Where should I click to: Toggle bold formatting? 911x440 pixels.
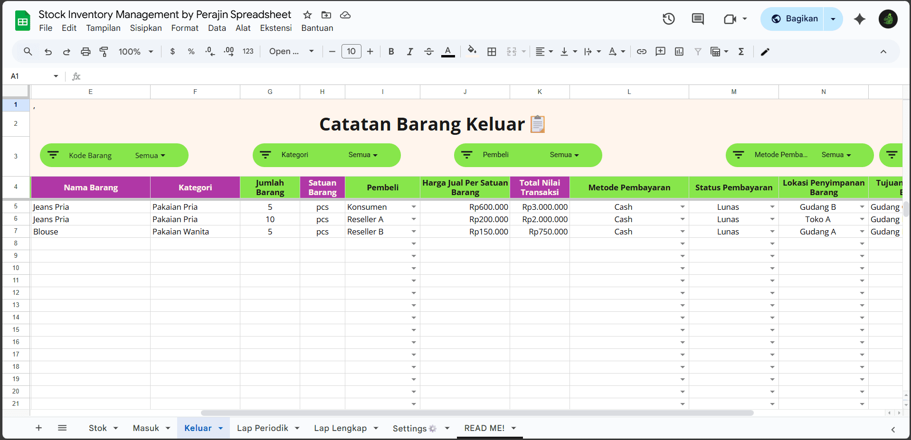pos(391,51)
